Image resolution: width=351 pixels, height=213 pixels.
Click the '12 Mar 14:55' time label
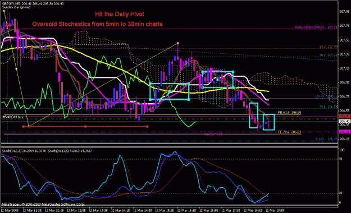(143, 211)
